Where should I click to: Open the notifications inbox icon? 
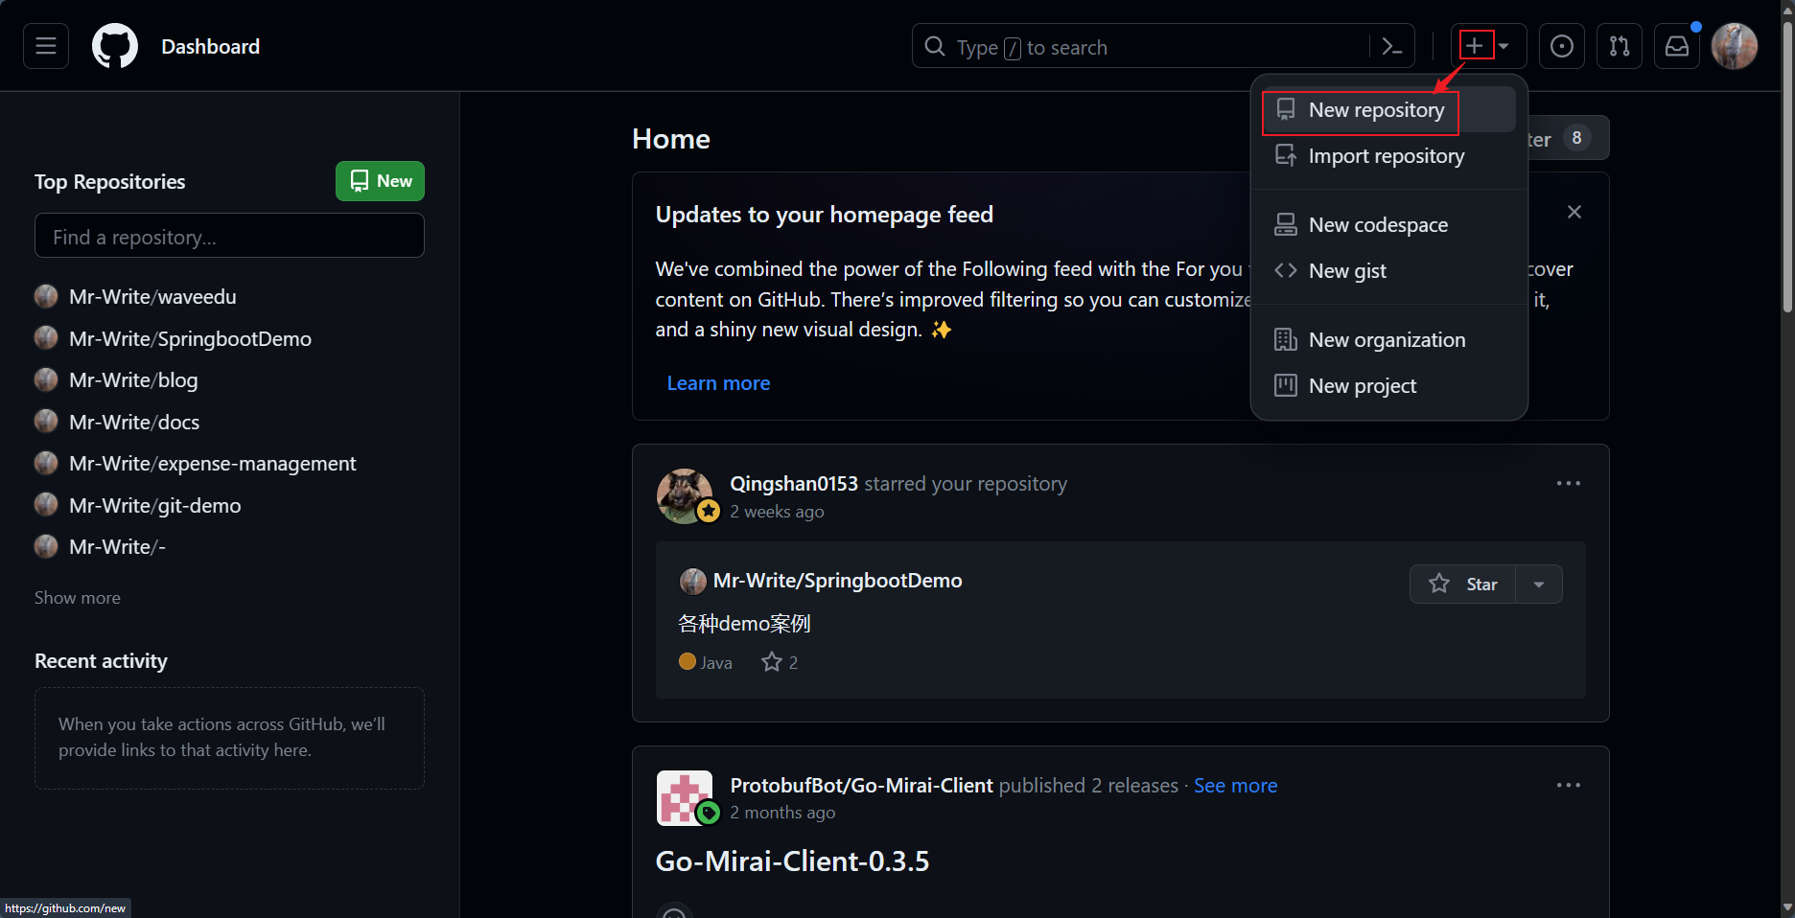pos(1677,46)
